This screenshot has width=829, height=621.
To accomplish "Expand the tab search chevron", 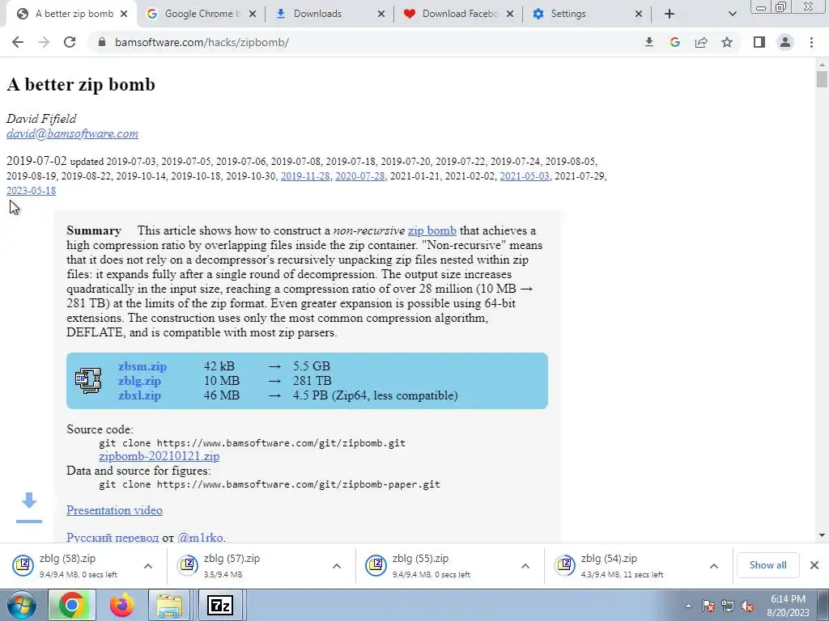I will coord(732,14).
